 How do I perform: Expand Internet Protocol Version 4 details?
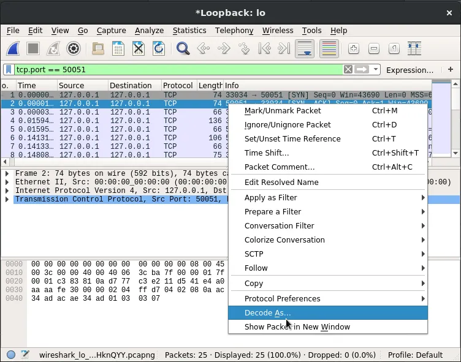pos(7,191)
